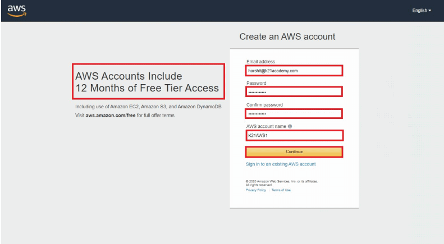Open Sign in to an existing AWS account
This screenshot has width=444, height=244.
[281, 164]
